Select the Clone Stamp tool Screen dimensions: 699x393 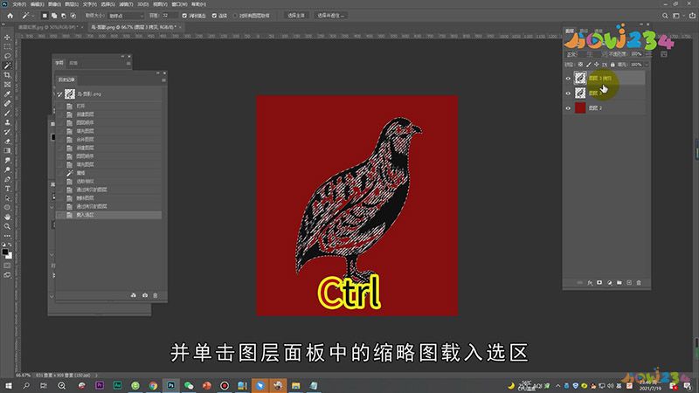pyautogui.click(x=7, y=122)
